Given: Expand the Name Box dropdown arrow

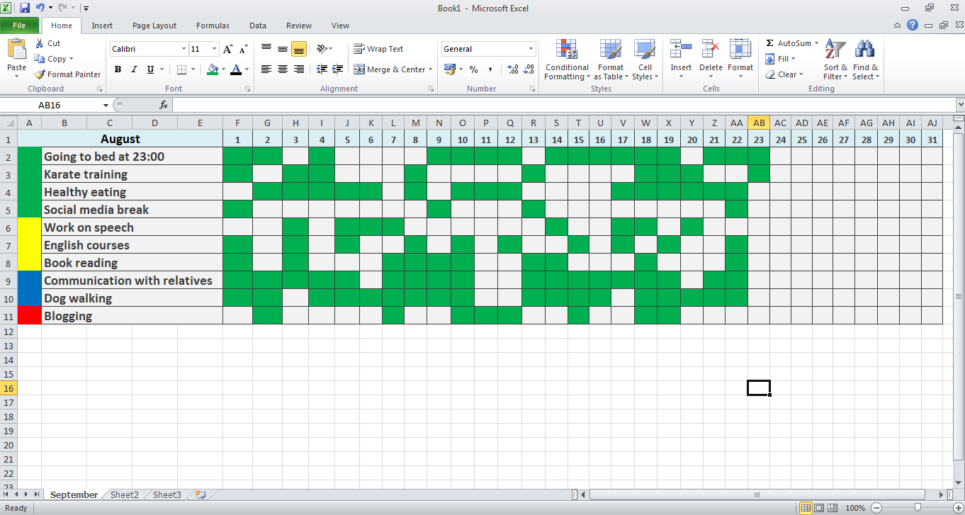Looking at the screenshot, I should (x=106, y=105).
